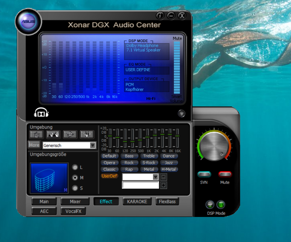Click the Mute label above volume meter
The width and height of the screenshot is (291, 242).
[177, 38]
